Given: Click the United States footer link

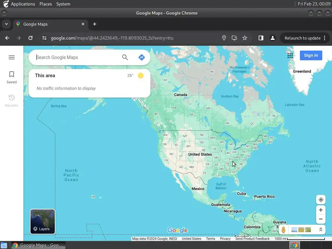Looking at the screenshot, I should [x=191, y=239].
